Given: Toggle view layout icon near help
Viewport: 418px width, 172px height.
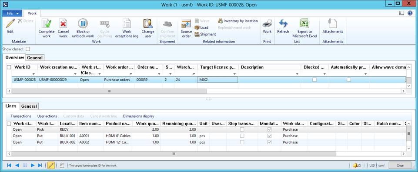Looking at the screenshot, I should pyautogui.click(x=401, y=13).
